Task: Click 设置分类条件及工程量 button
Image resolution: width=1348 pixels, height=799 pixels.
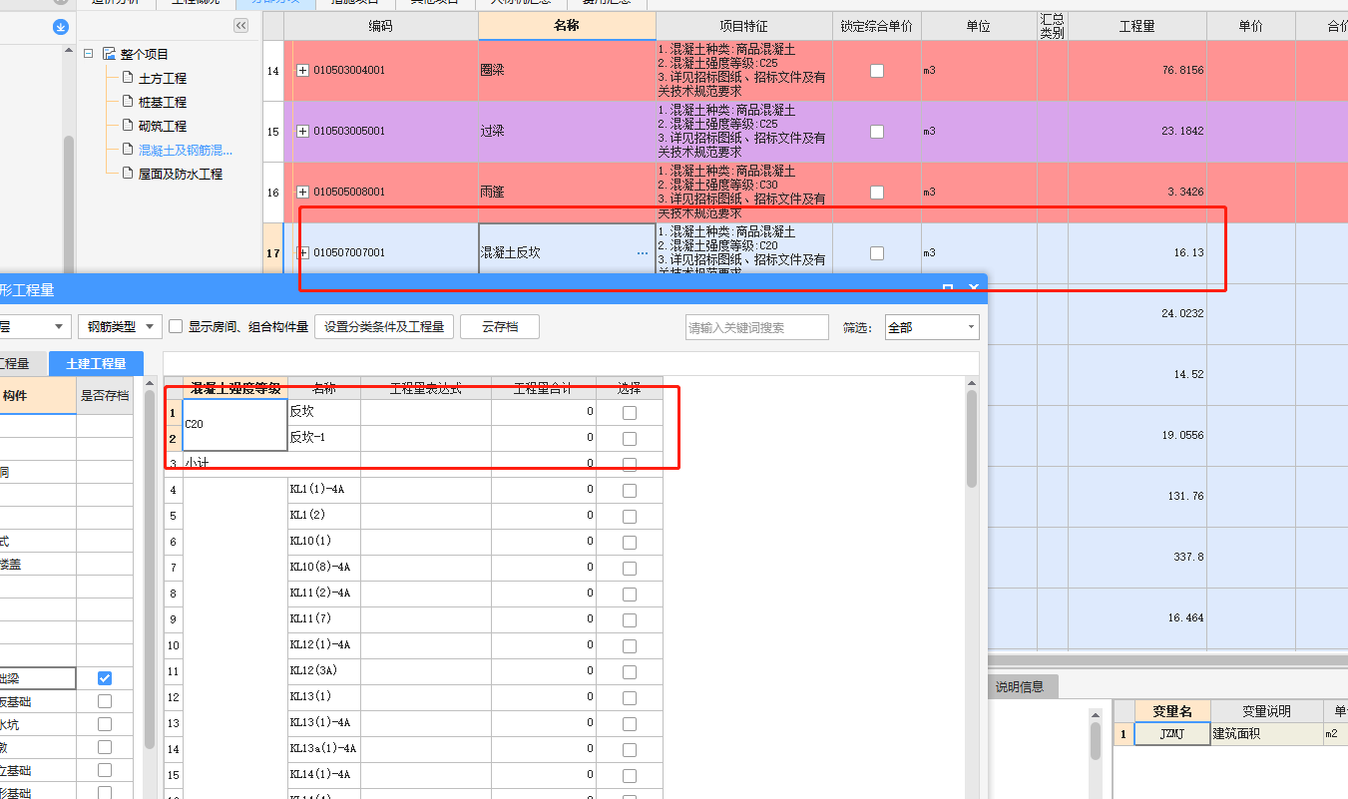Action: pos(384,326)
